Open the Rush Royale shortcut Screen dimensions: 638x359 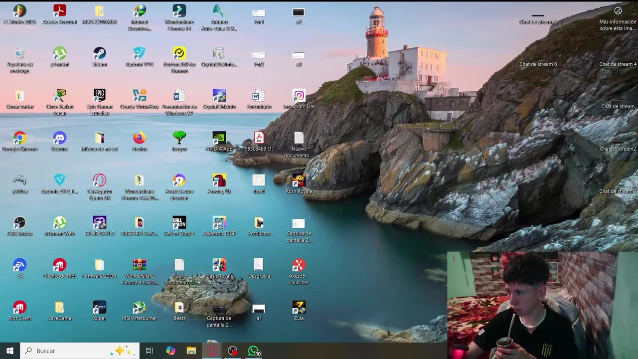[x=299, y=184]
